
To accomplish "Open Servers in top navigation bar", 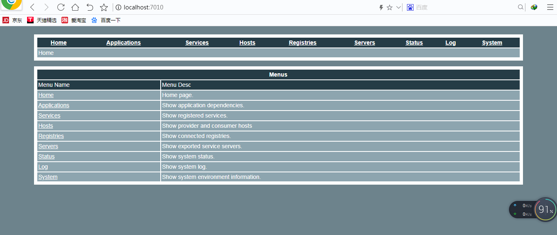I will pos(365,43).
